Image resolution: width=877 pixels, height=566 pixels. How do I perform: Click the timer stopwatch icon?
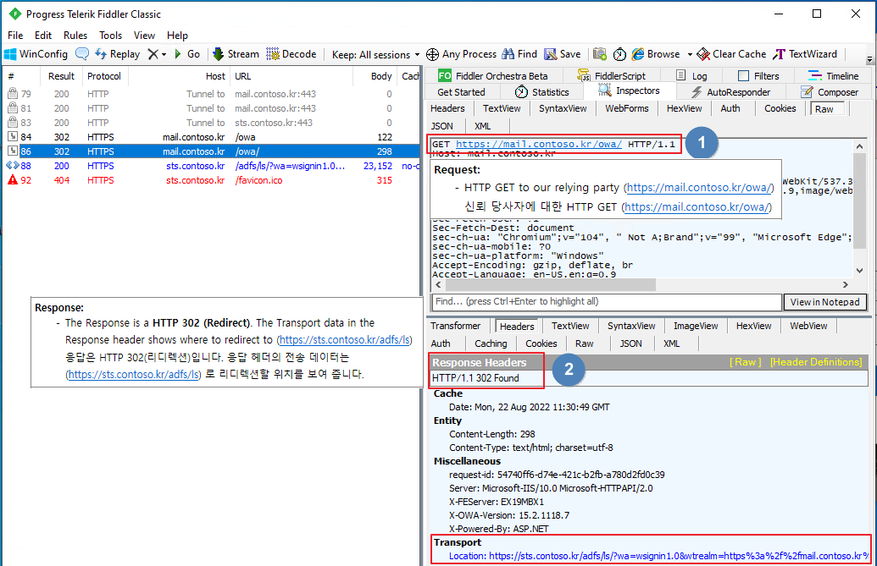click(x=619, y=54)
